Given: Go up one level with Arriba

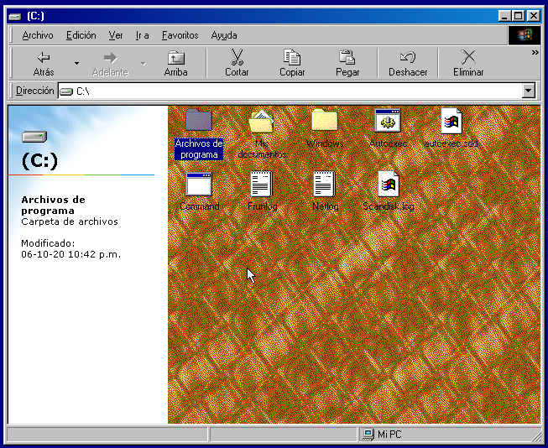Looking at the screenshot, I should (175, 63).
